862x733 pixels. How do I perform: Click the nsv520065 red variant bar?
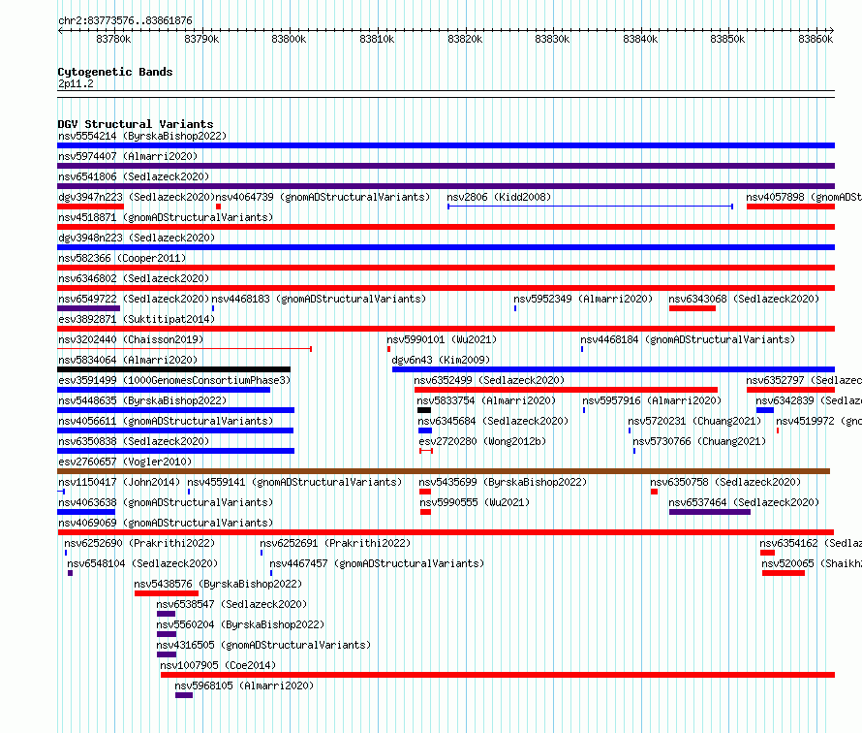pyautogui.click(x=784, y=573)
